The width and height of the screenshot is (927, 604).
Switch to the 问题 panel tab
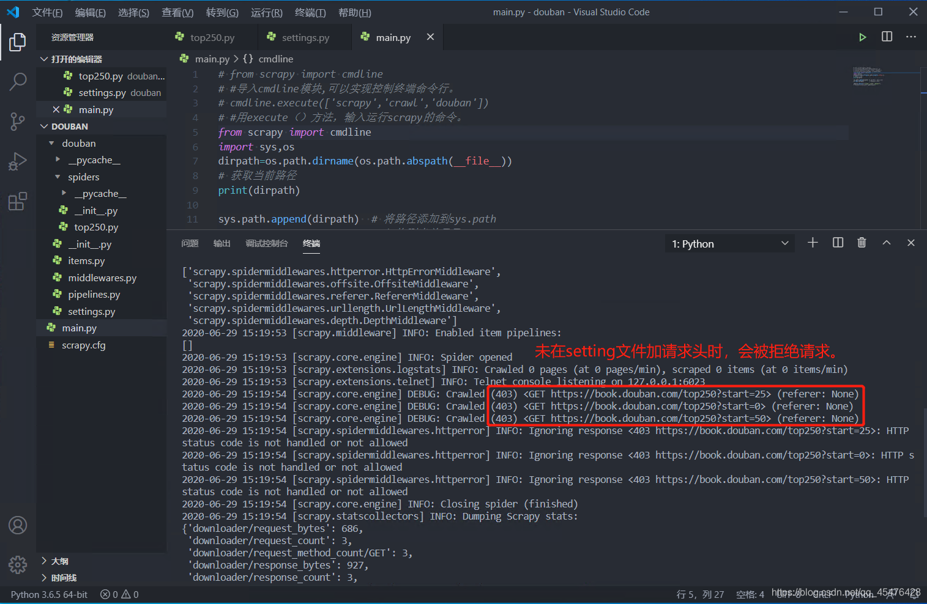[190, 243]
